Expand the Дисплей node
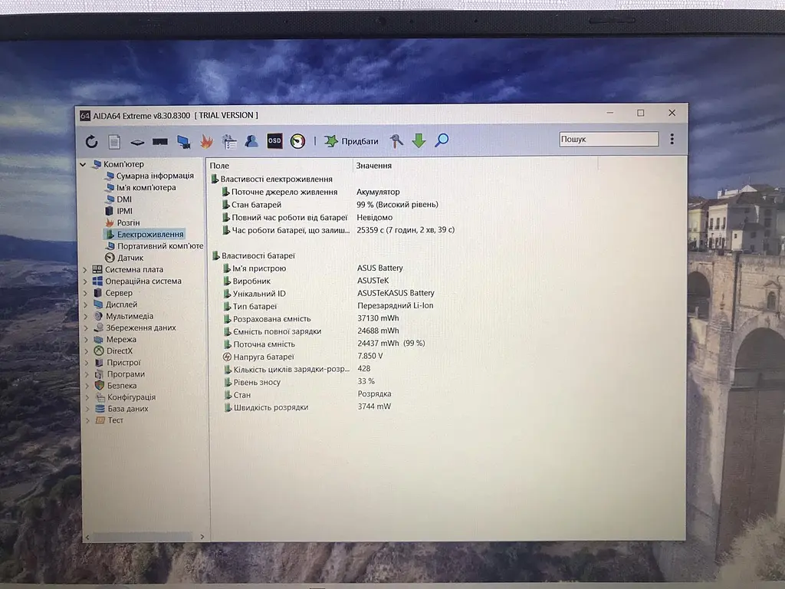Screen dimensions: 785x589 [x=85, y=304]
